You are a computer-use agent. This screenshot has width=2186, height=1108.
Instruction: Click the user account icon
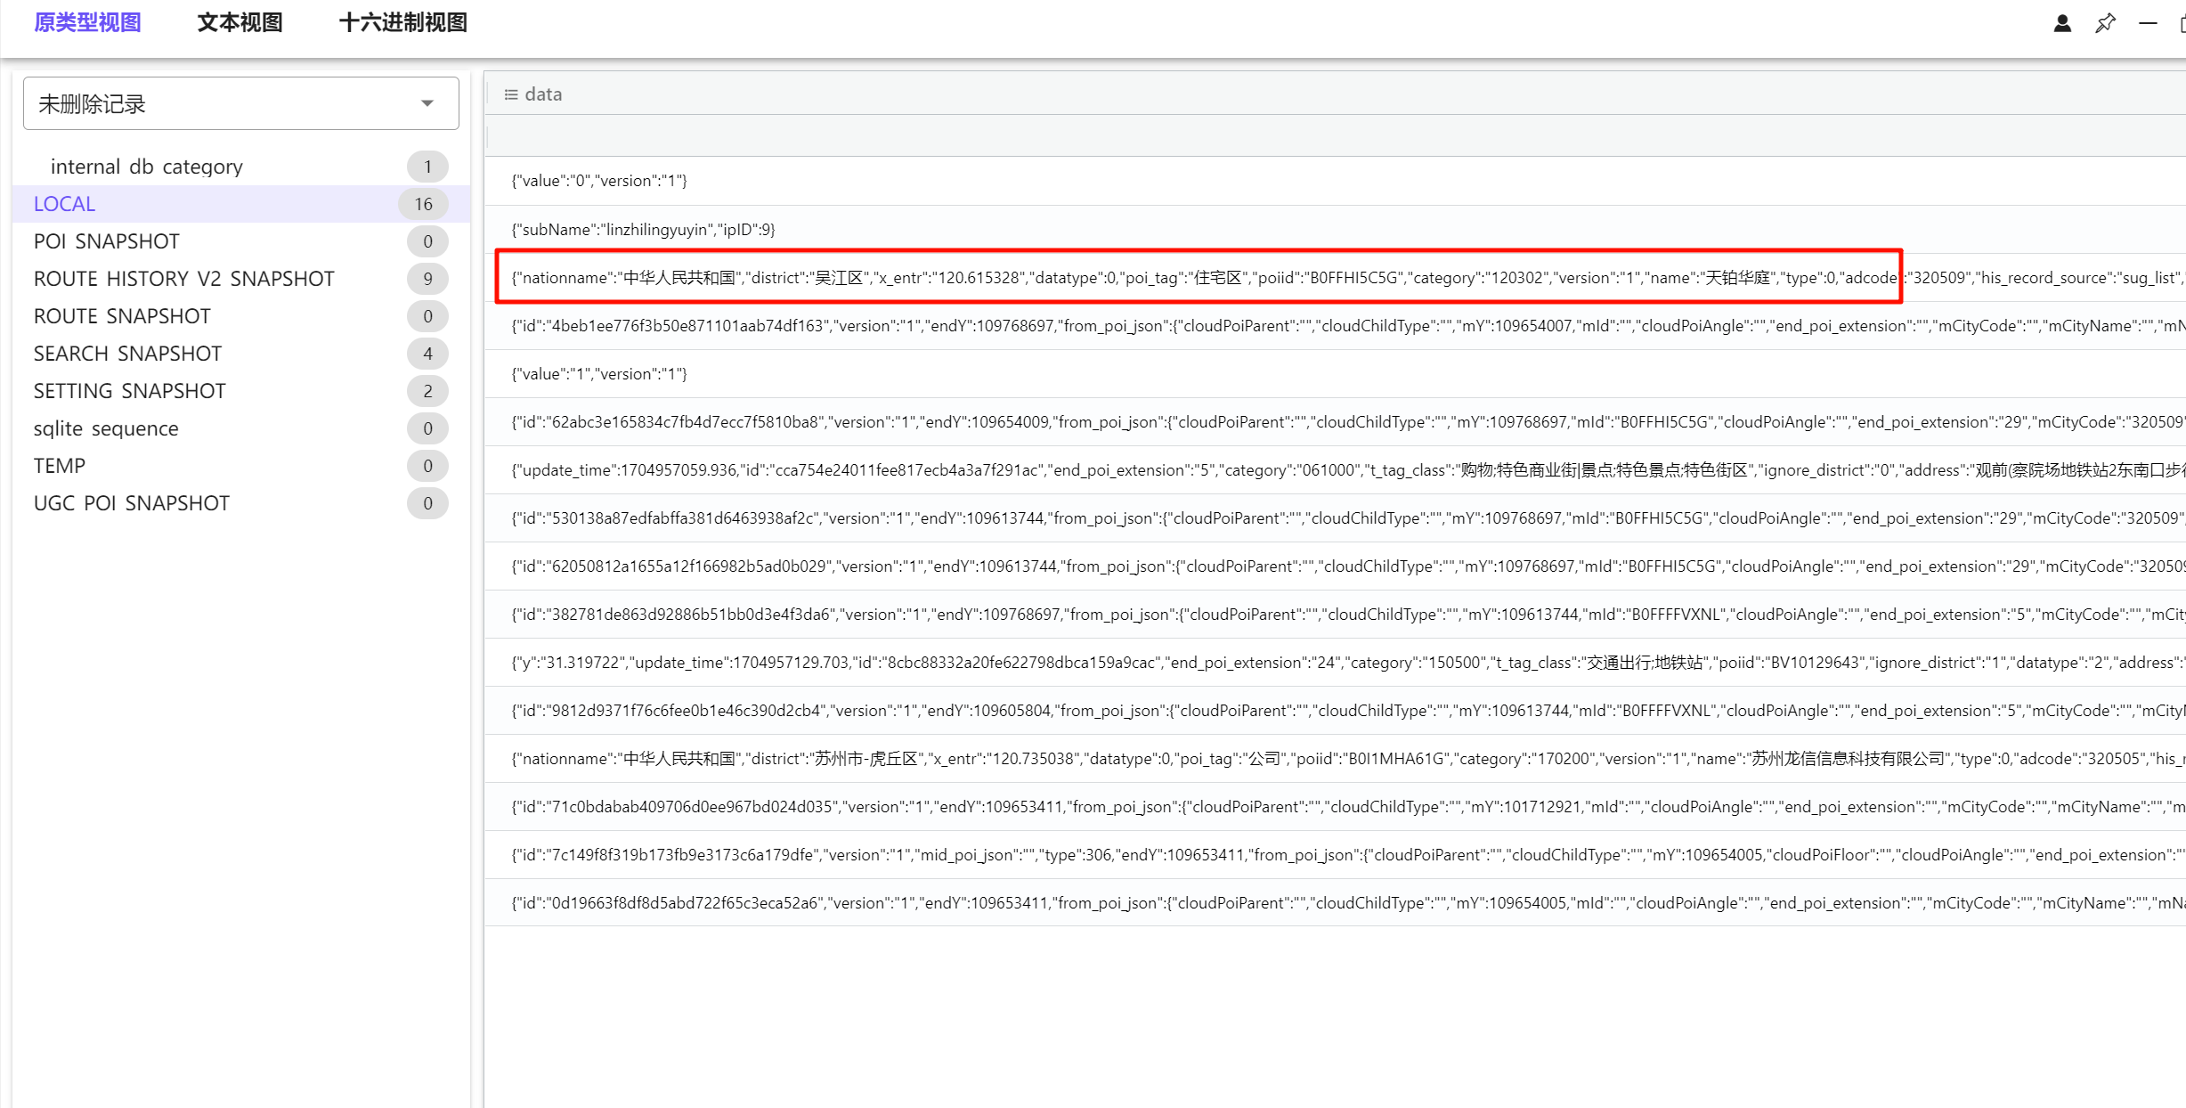click(2061, 24)
